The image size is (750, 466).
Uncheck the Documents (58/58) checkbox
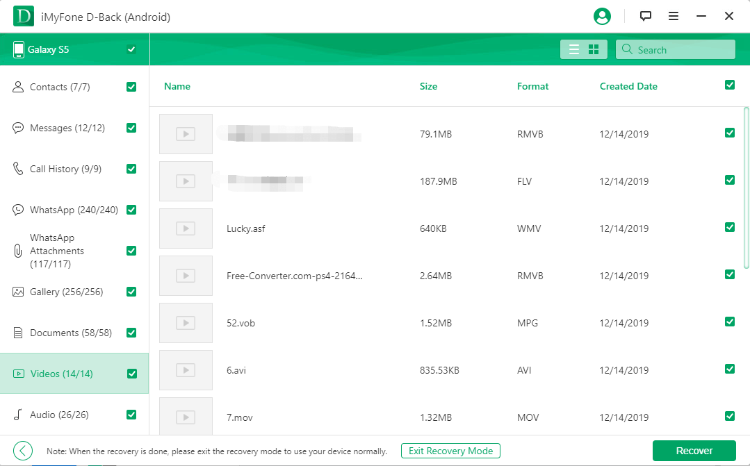point(131,333)
